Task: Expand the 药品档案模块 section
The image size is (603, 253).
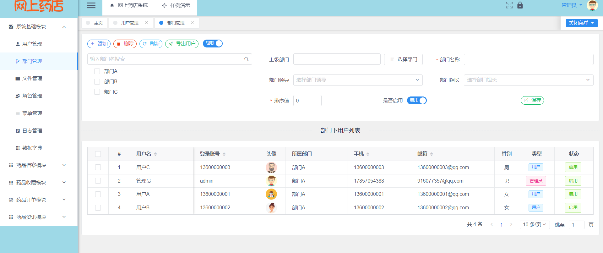Action: (39, 165)
